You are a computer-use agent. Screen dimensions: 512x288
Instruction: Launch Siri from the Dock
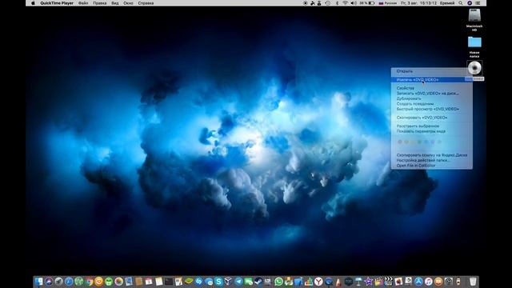(49, 282)
